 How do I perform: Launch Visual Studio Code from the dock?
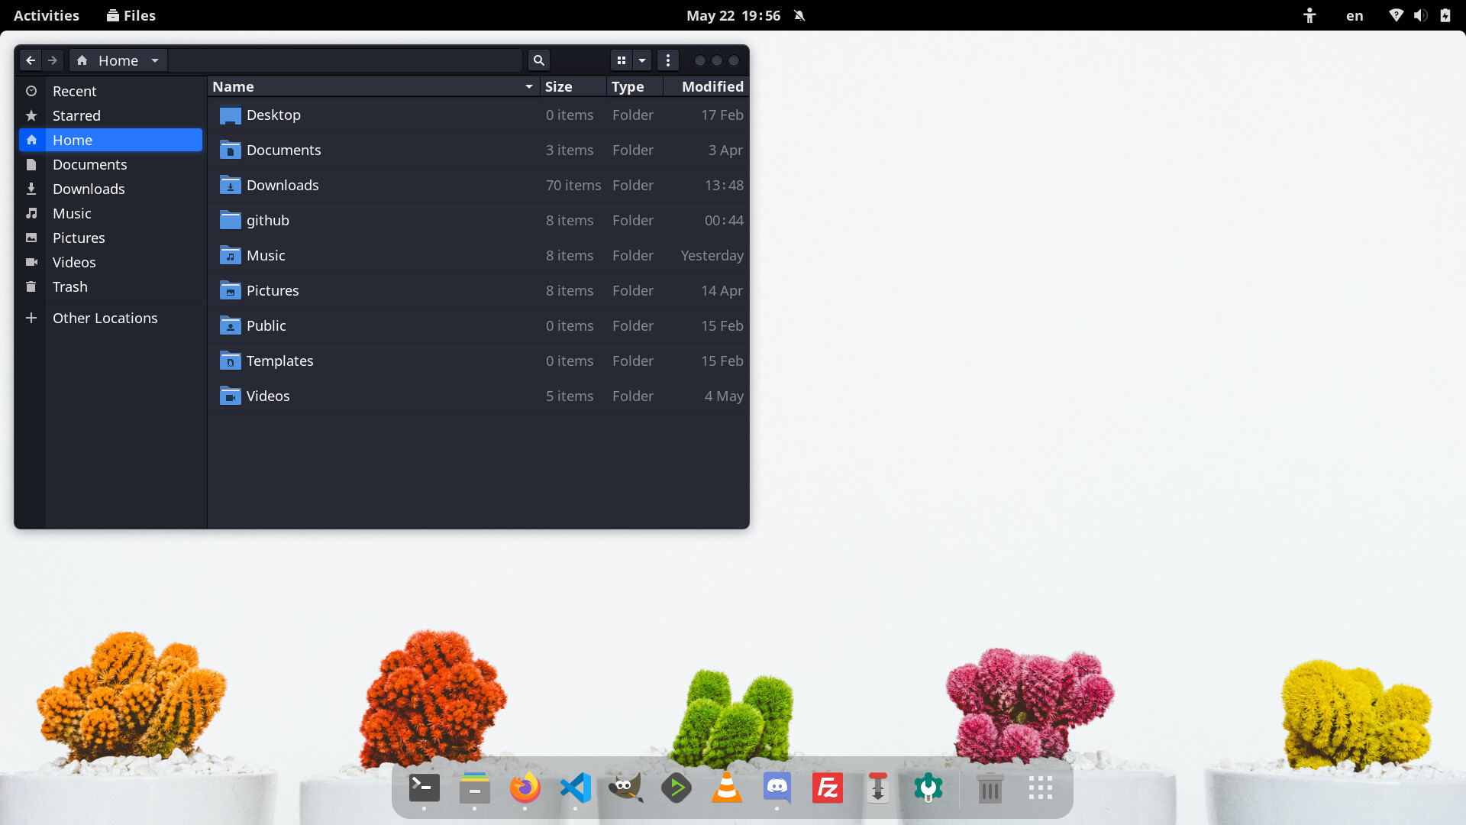(x=575, y=788)
